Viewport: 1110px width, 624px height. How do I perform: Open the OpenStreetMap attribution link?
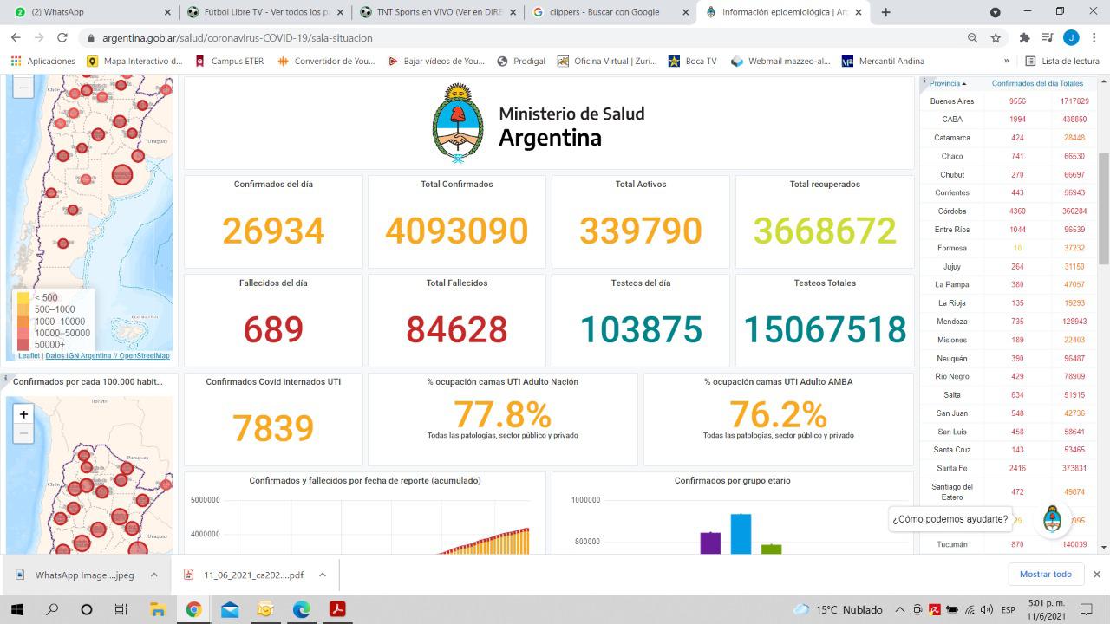[x=144, y=356]
